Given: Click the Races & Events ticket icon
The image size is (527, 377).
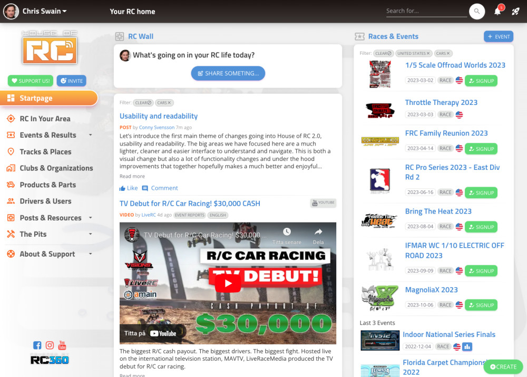Looking at the screenshot, I should (x=359, y=36).
